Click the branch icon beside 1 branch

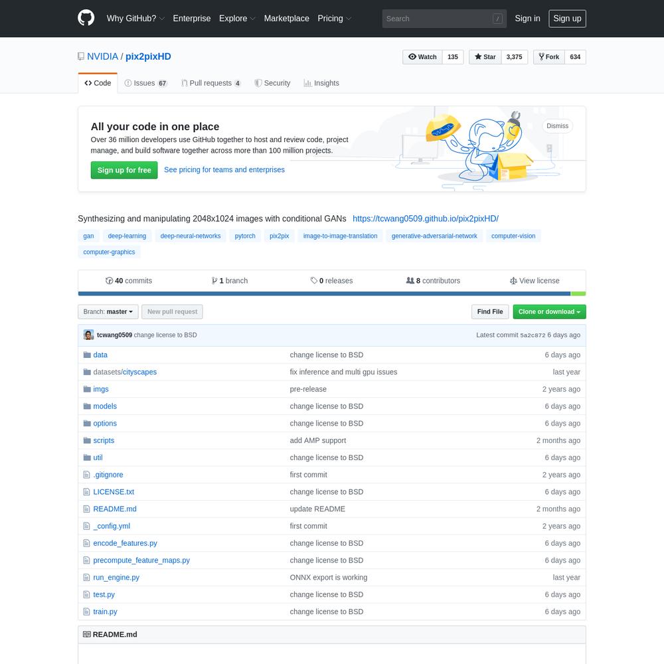pos(214,281)
